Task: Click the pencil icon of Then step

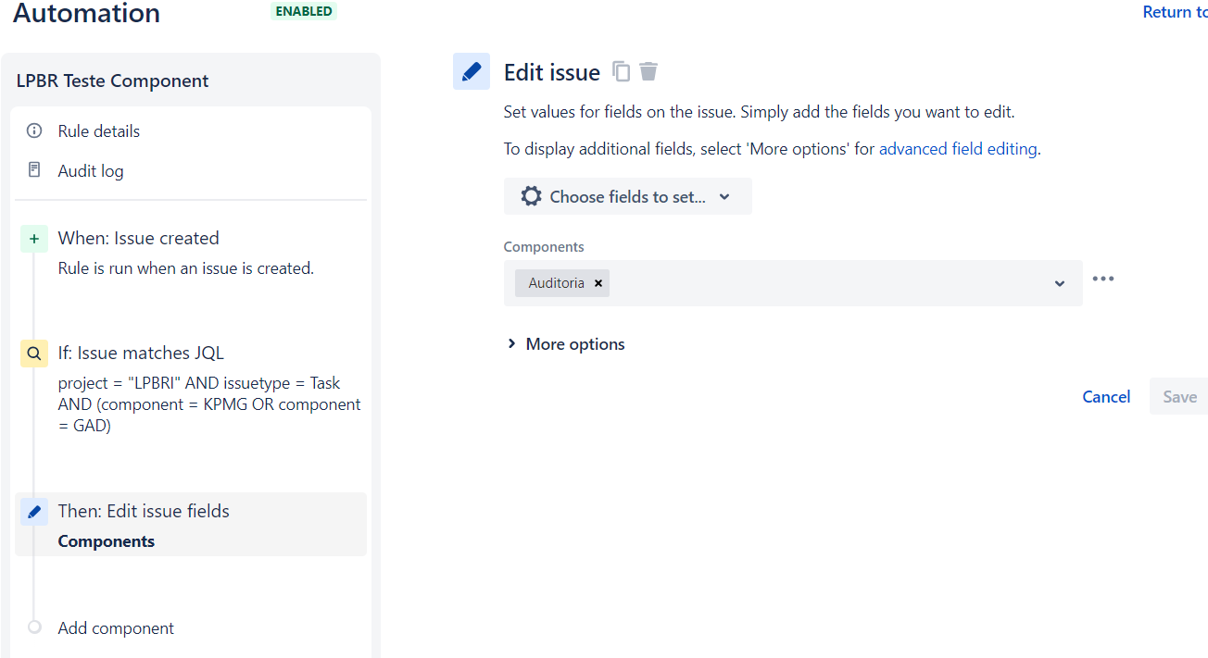Action: coord(34,511)
